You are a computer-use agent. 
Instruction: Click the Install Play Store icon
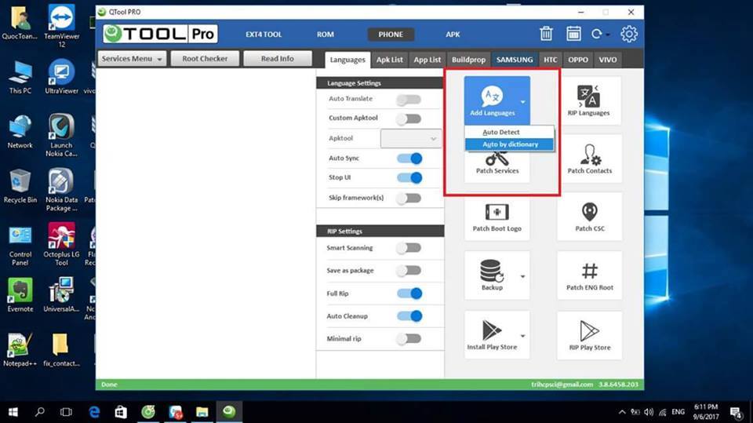[491, 330]
